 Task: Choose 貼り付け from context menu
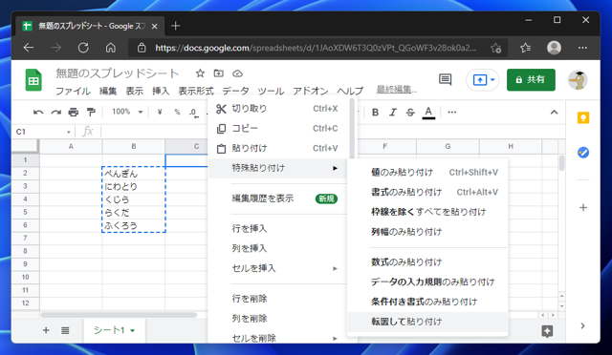coord(278,148)
